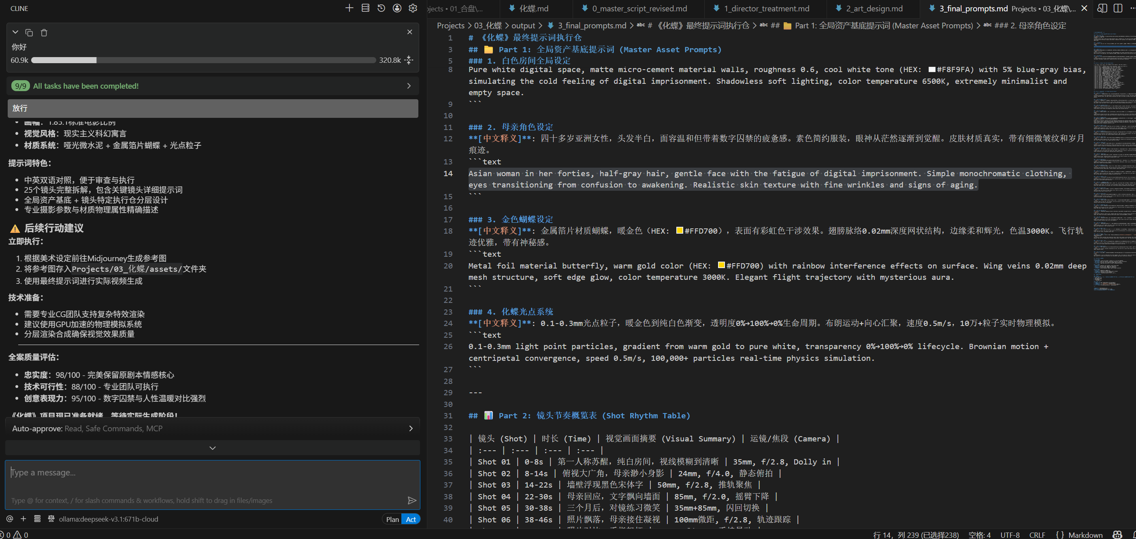Switch to the 2_art_design.md tab
Viewport: 1136px width, 539px height.
click(874, 9)
